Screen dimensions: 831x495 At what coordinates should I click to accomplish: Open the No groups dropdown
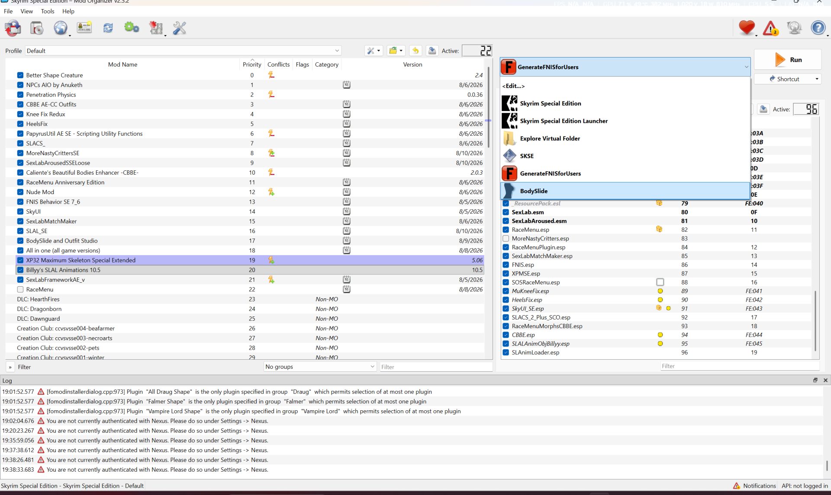click(x=320, y=367)
